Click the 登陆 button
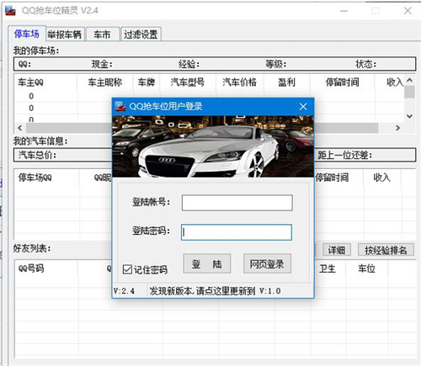 pyautogui.click(x=207, y=263)
